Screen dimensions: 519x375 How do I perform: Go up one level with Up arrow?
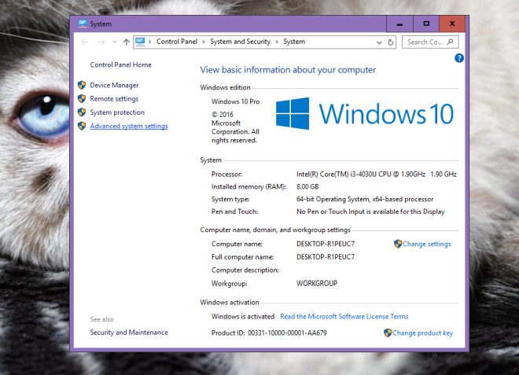click(x=126, y=42)
